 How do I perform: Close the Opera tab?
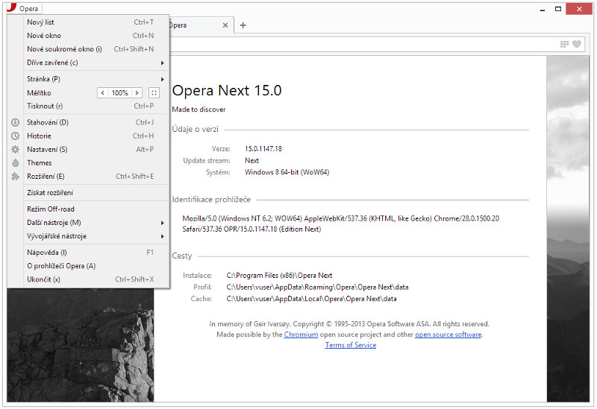click(225, 25)
